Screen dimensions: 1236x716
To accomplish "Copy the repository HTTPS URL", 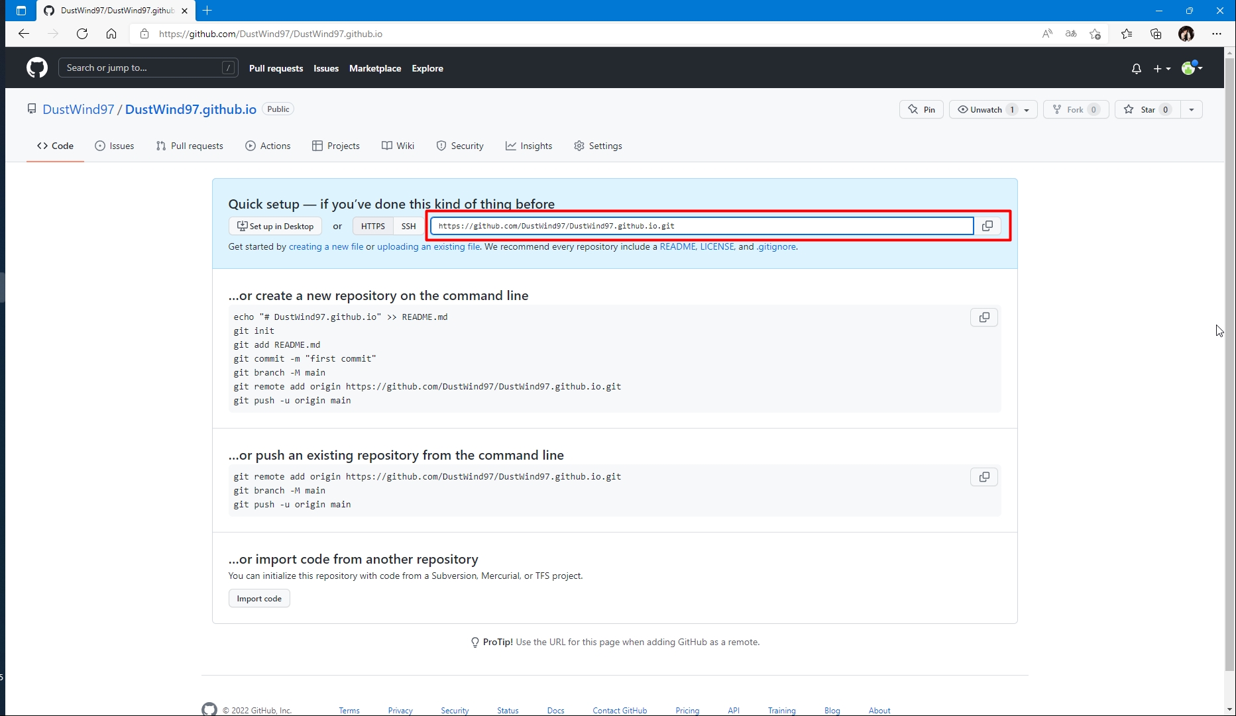I will [987, 226].
